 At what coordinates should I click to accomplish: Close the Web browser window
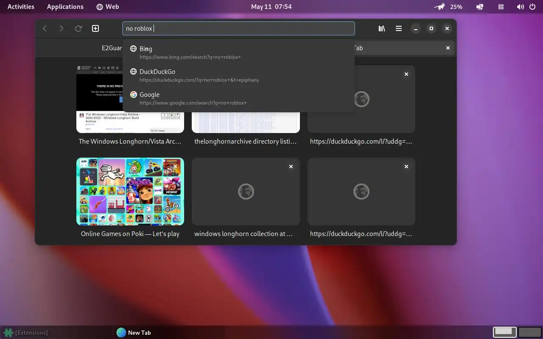(x=447, y=28)
